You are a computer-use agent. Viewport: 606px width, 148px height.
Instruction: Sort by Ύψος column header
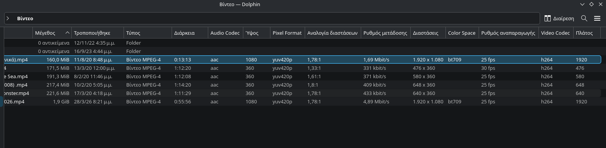pos(257,33)
